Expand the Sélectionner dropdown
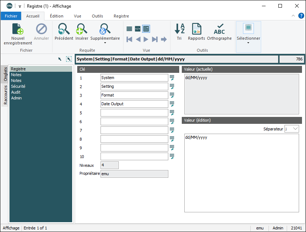 [x=248, y=43]
